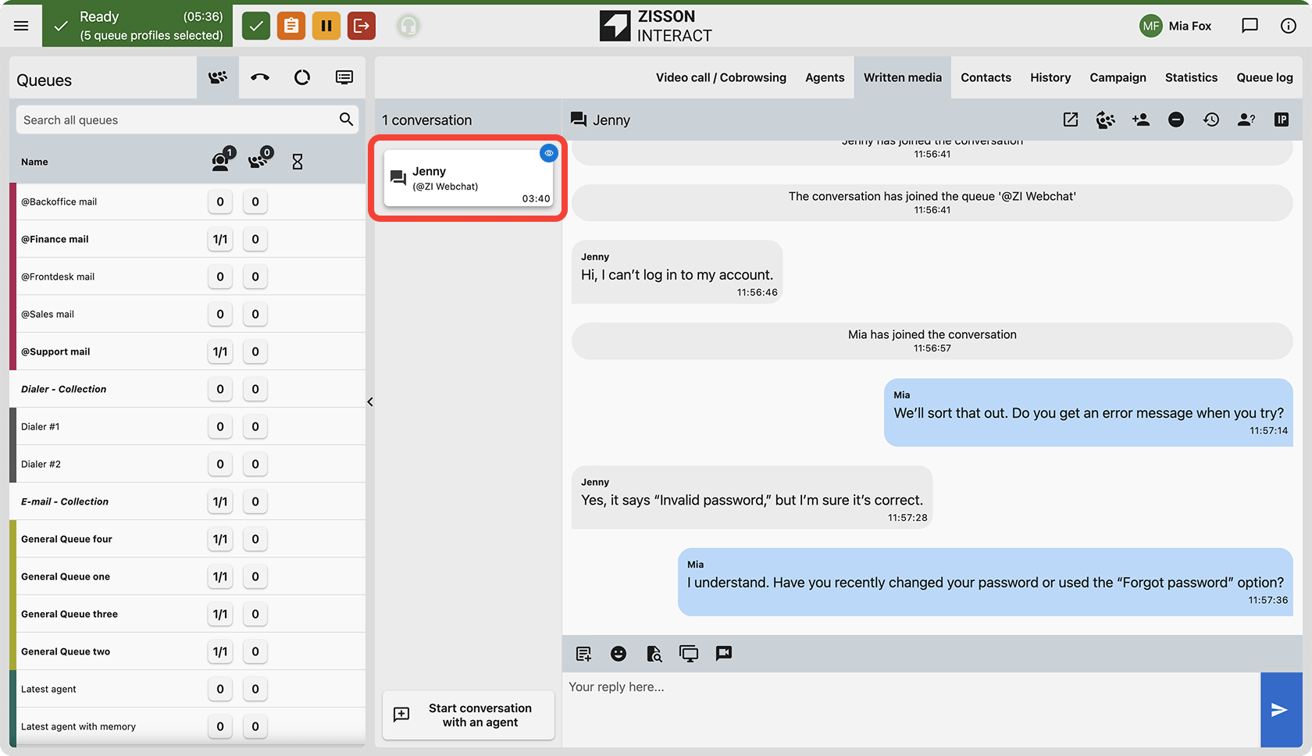The height and width of the screenshot is (756, 1312).
Task: Open the Mia Fox user menu
Action: 1175,26
